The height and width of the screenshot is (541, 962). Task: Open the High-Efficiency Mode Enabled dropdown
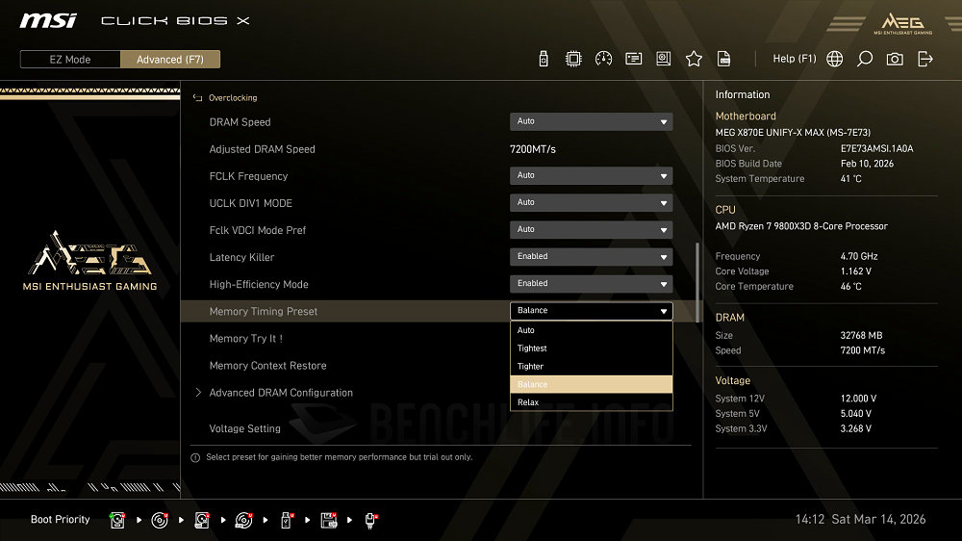tap(591, 284)
